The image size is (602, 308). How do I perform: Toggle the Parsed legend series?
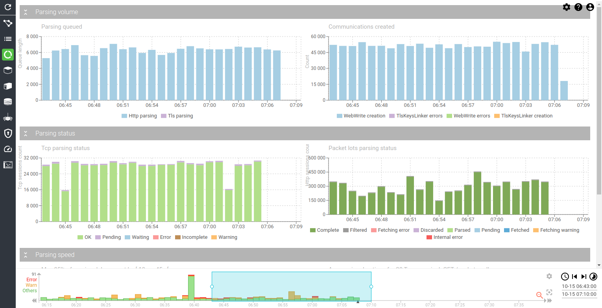tap(459, 230)
